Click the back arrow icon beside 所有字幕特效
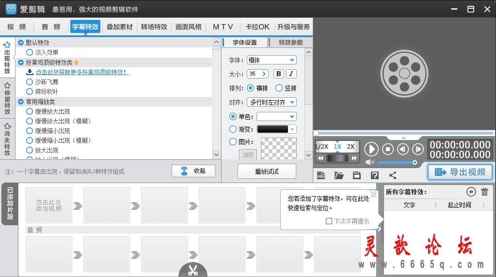The width and height of the screenshot is (496, 277). click(x=471, y=192)
